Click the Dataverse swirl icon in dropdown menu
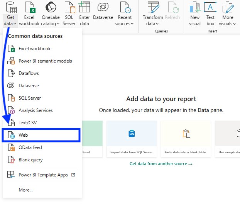 pos(11,85)
